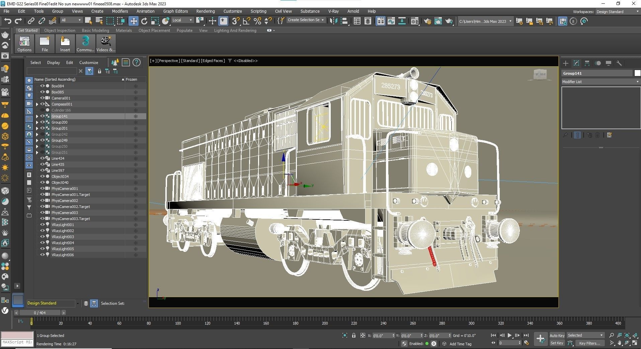641x349 pixels.
Task: Select the Select and Link tool
Action: pyautogui.click(x=31, y=21)
